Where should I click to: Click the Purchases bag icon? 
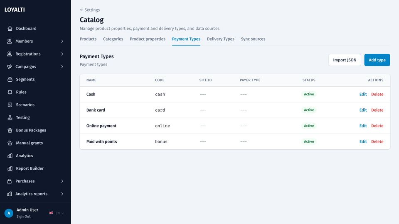(10, 181)
